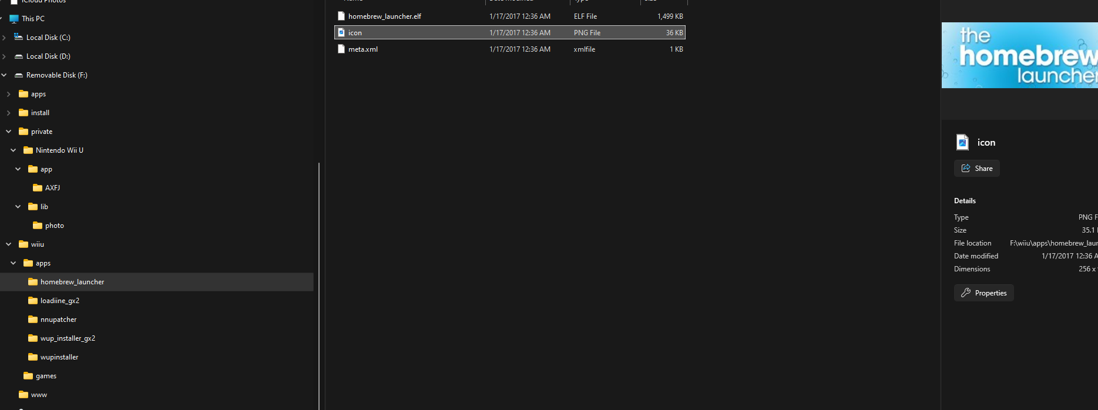Image resolution: width=1098 pixels, height=410 pixels.
Task: Click the nnupatcher folder icon
Action: pos(33,319)
